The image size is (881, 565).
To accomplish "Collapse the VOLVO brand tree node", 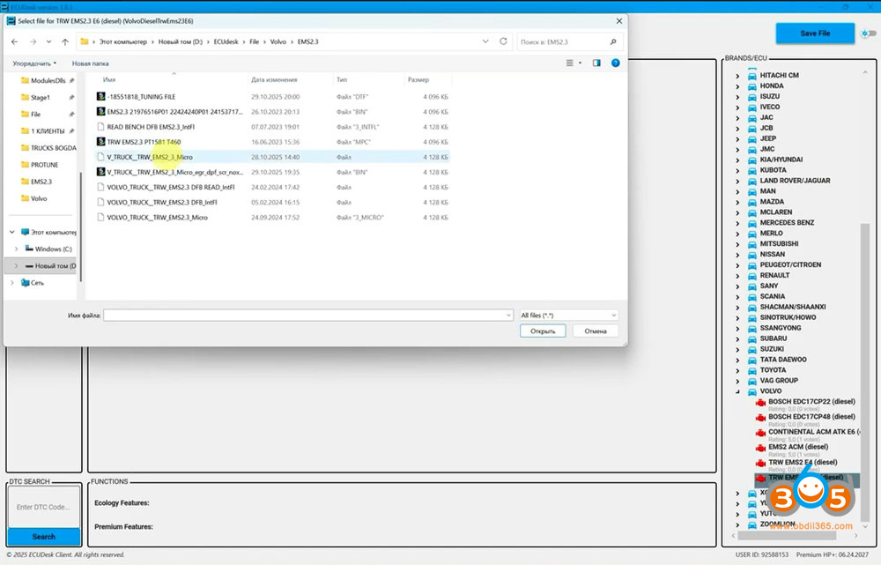I will click(738, 390).
